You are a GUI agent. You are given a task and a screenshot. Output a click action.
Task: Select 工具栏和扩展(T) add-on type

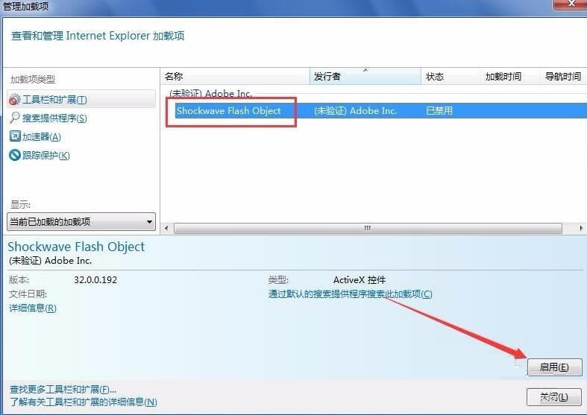click(x=81, y=99)
